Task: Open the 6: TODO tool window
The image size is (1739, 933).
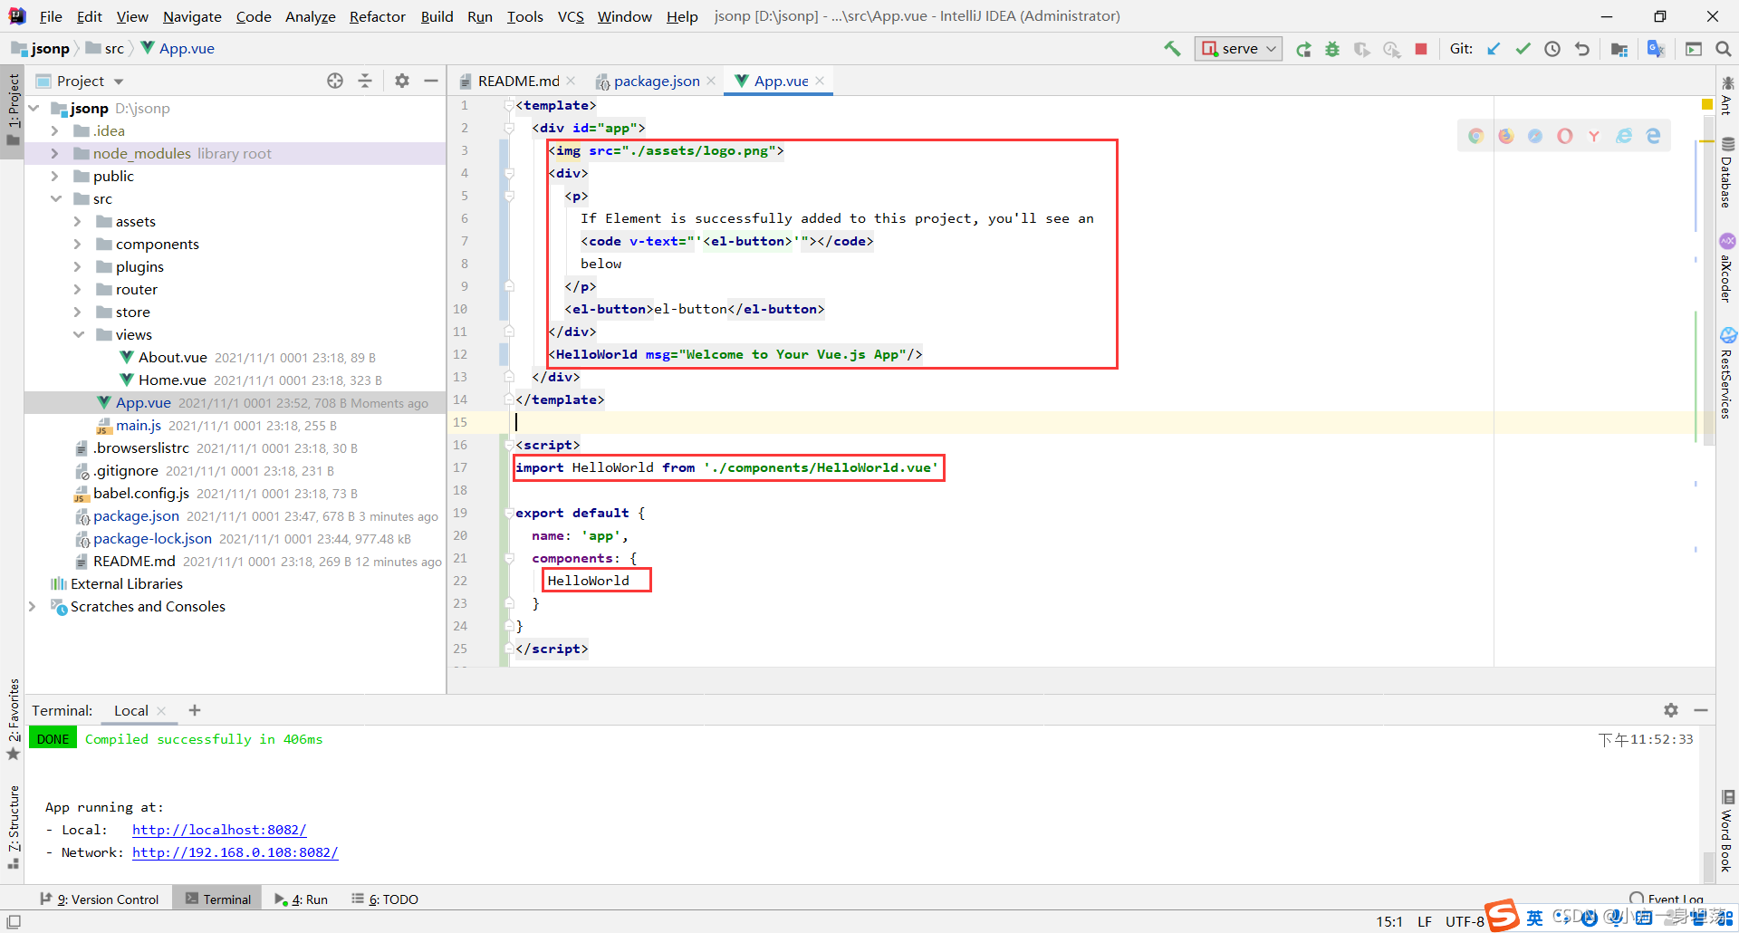Action: (x=385, y=899)
